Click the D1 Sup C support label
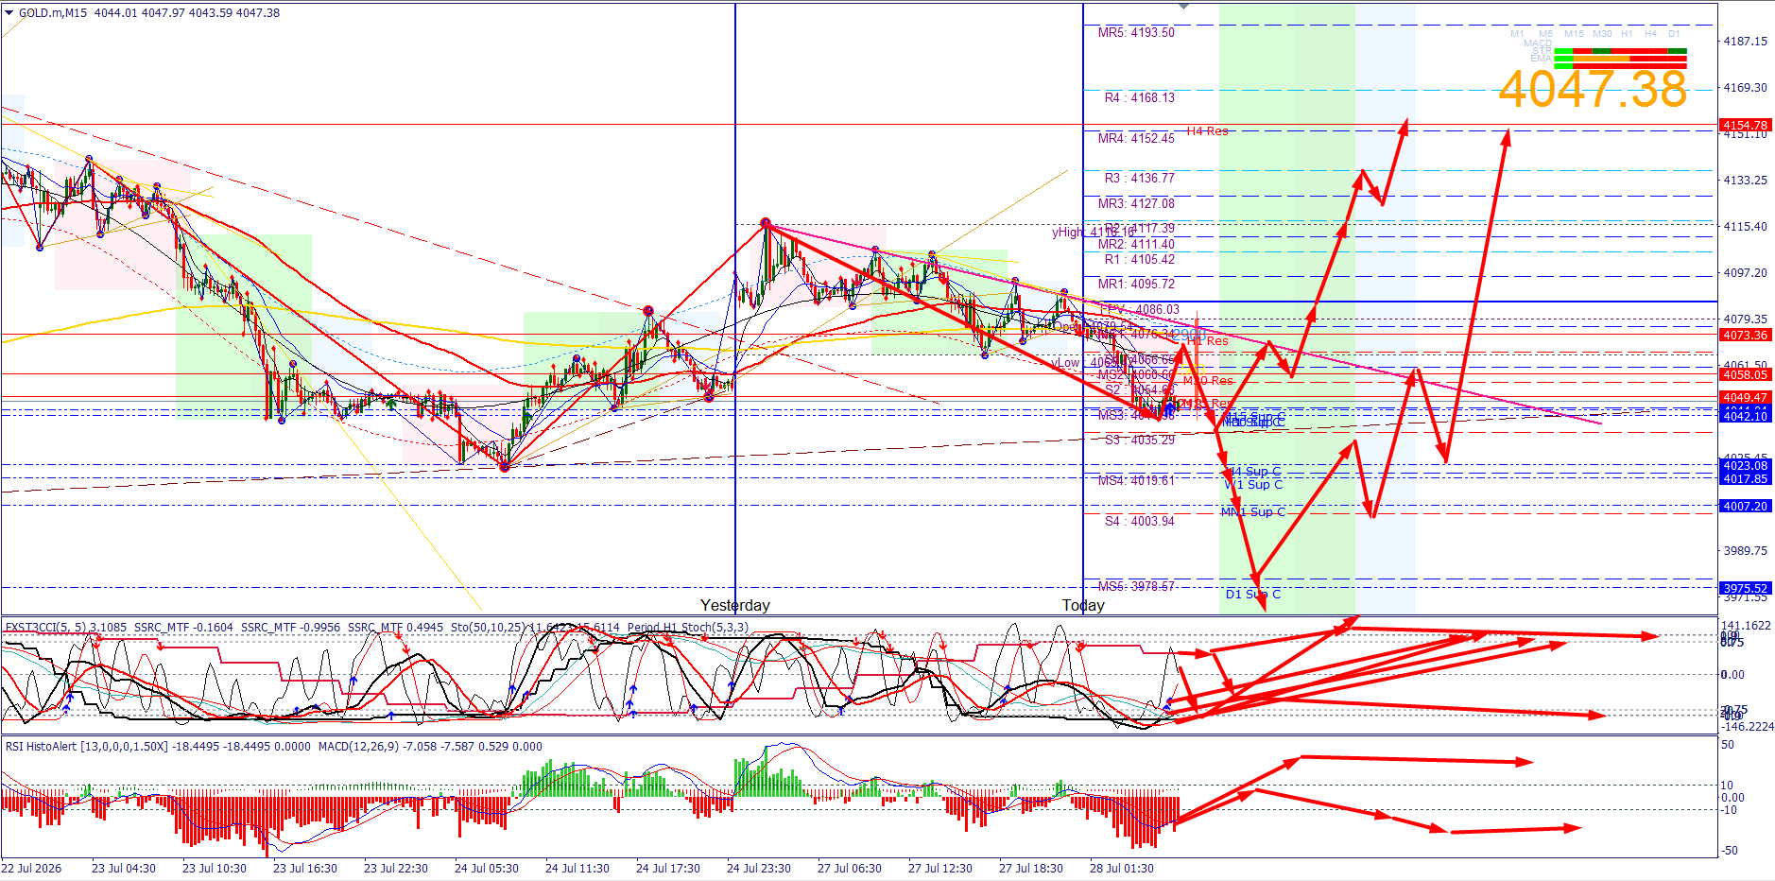Viewport: 1775px width, 881px height. (1253, 594)
